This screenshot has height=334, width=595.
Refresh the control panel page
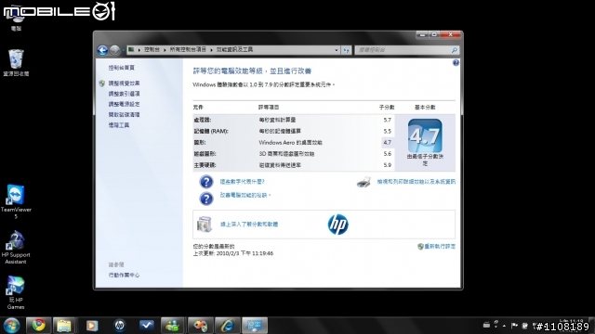pyautogui.click(x=346, y=50)
